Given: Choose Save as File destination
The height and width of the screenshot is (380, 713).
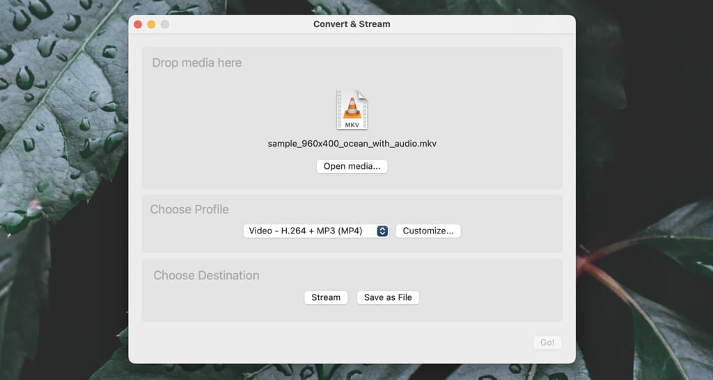Looking at the screenshot, I should 388,297.
